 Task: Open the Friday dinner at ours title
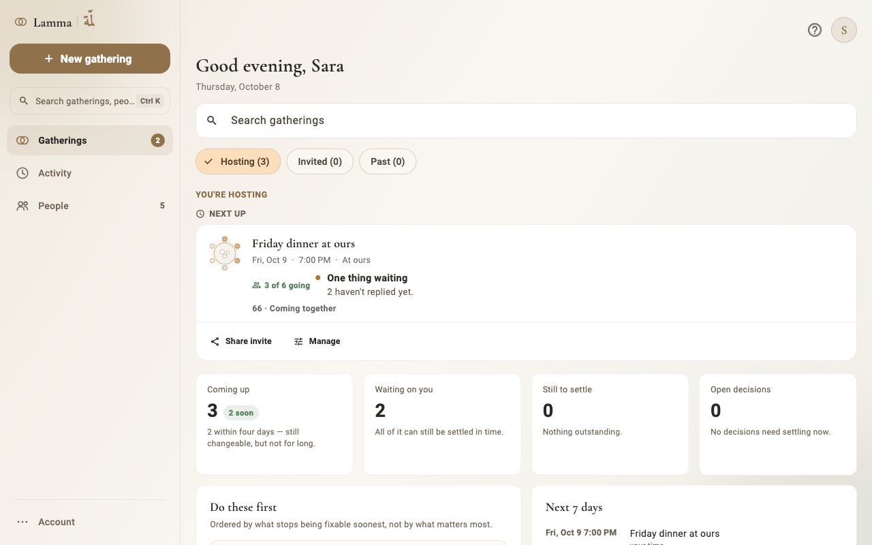[x=303, y=243]
